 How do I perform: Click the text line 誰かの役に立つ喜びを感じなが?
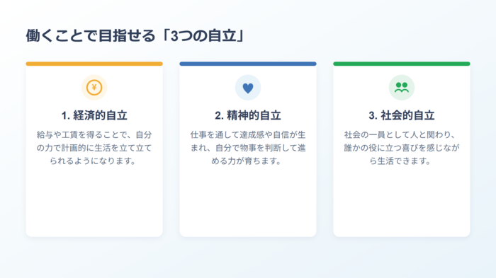coord(402,148)
